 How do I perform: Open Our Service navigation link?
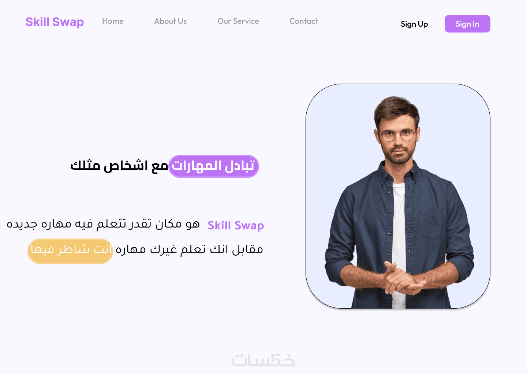pos(238,21)
